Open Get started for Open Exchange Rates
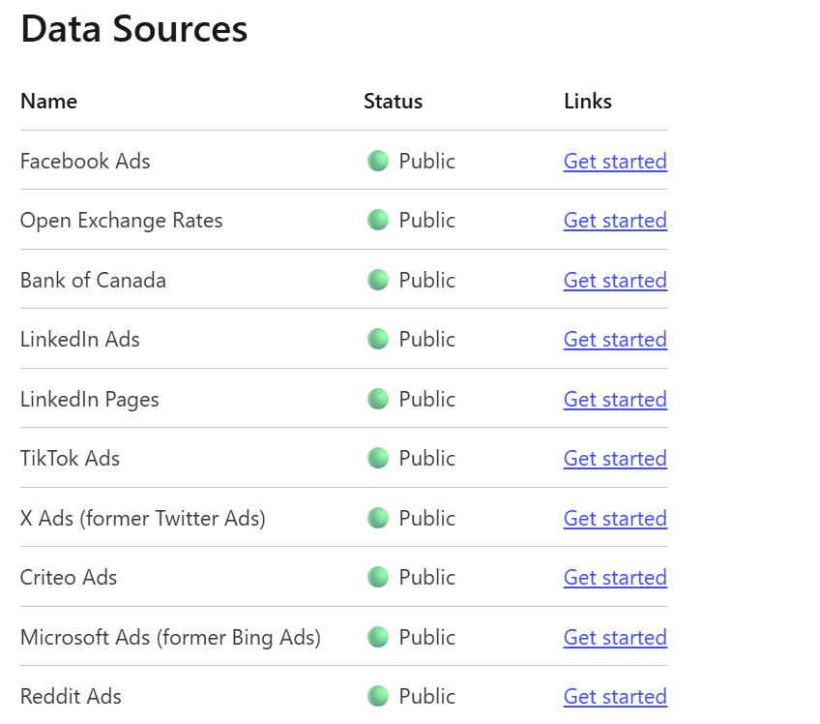Screen dimensions: 820x724 click(x=615, y=220)
